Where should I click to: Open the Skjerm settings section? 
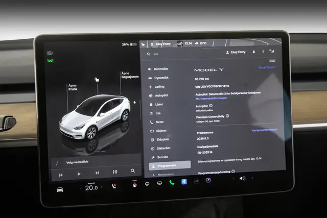[158, 131]
